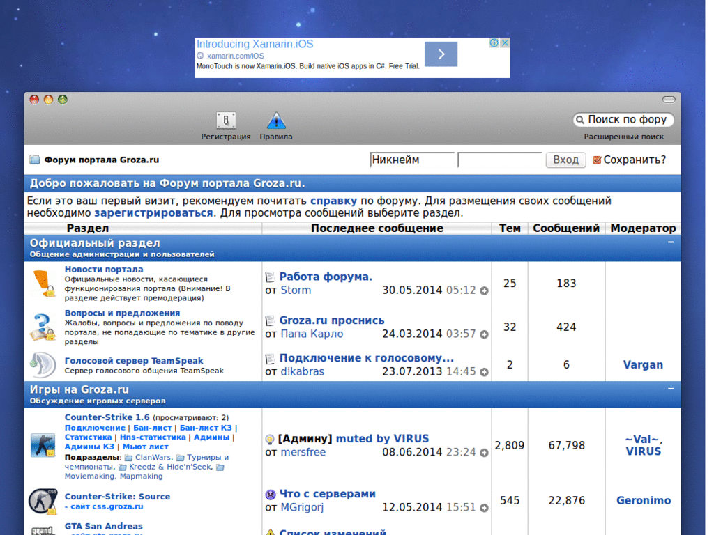Click the post icon beside Работа форума
The image size is (714, 535).
[270, 277]
